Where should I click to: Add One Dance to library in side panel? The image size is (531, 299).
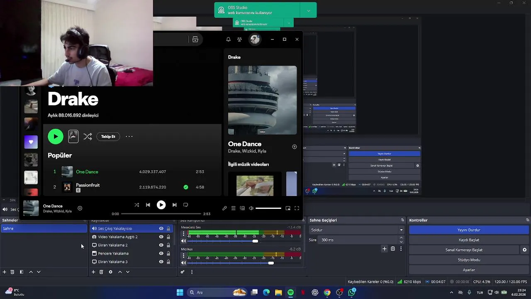click(295, 147)
